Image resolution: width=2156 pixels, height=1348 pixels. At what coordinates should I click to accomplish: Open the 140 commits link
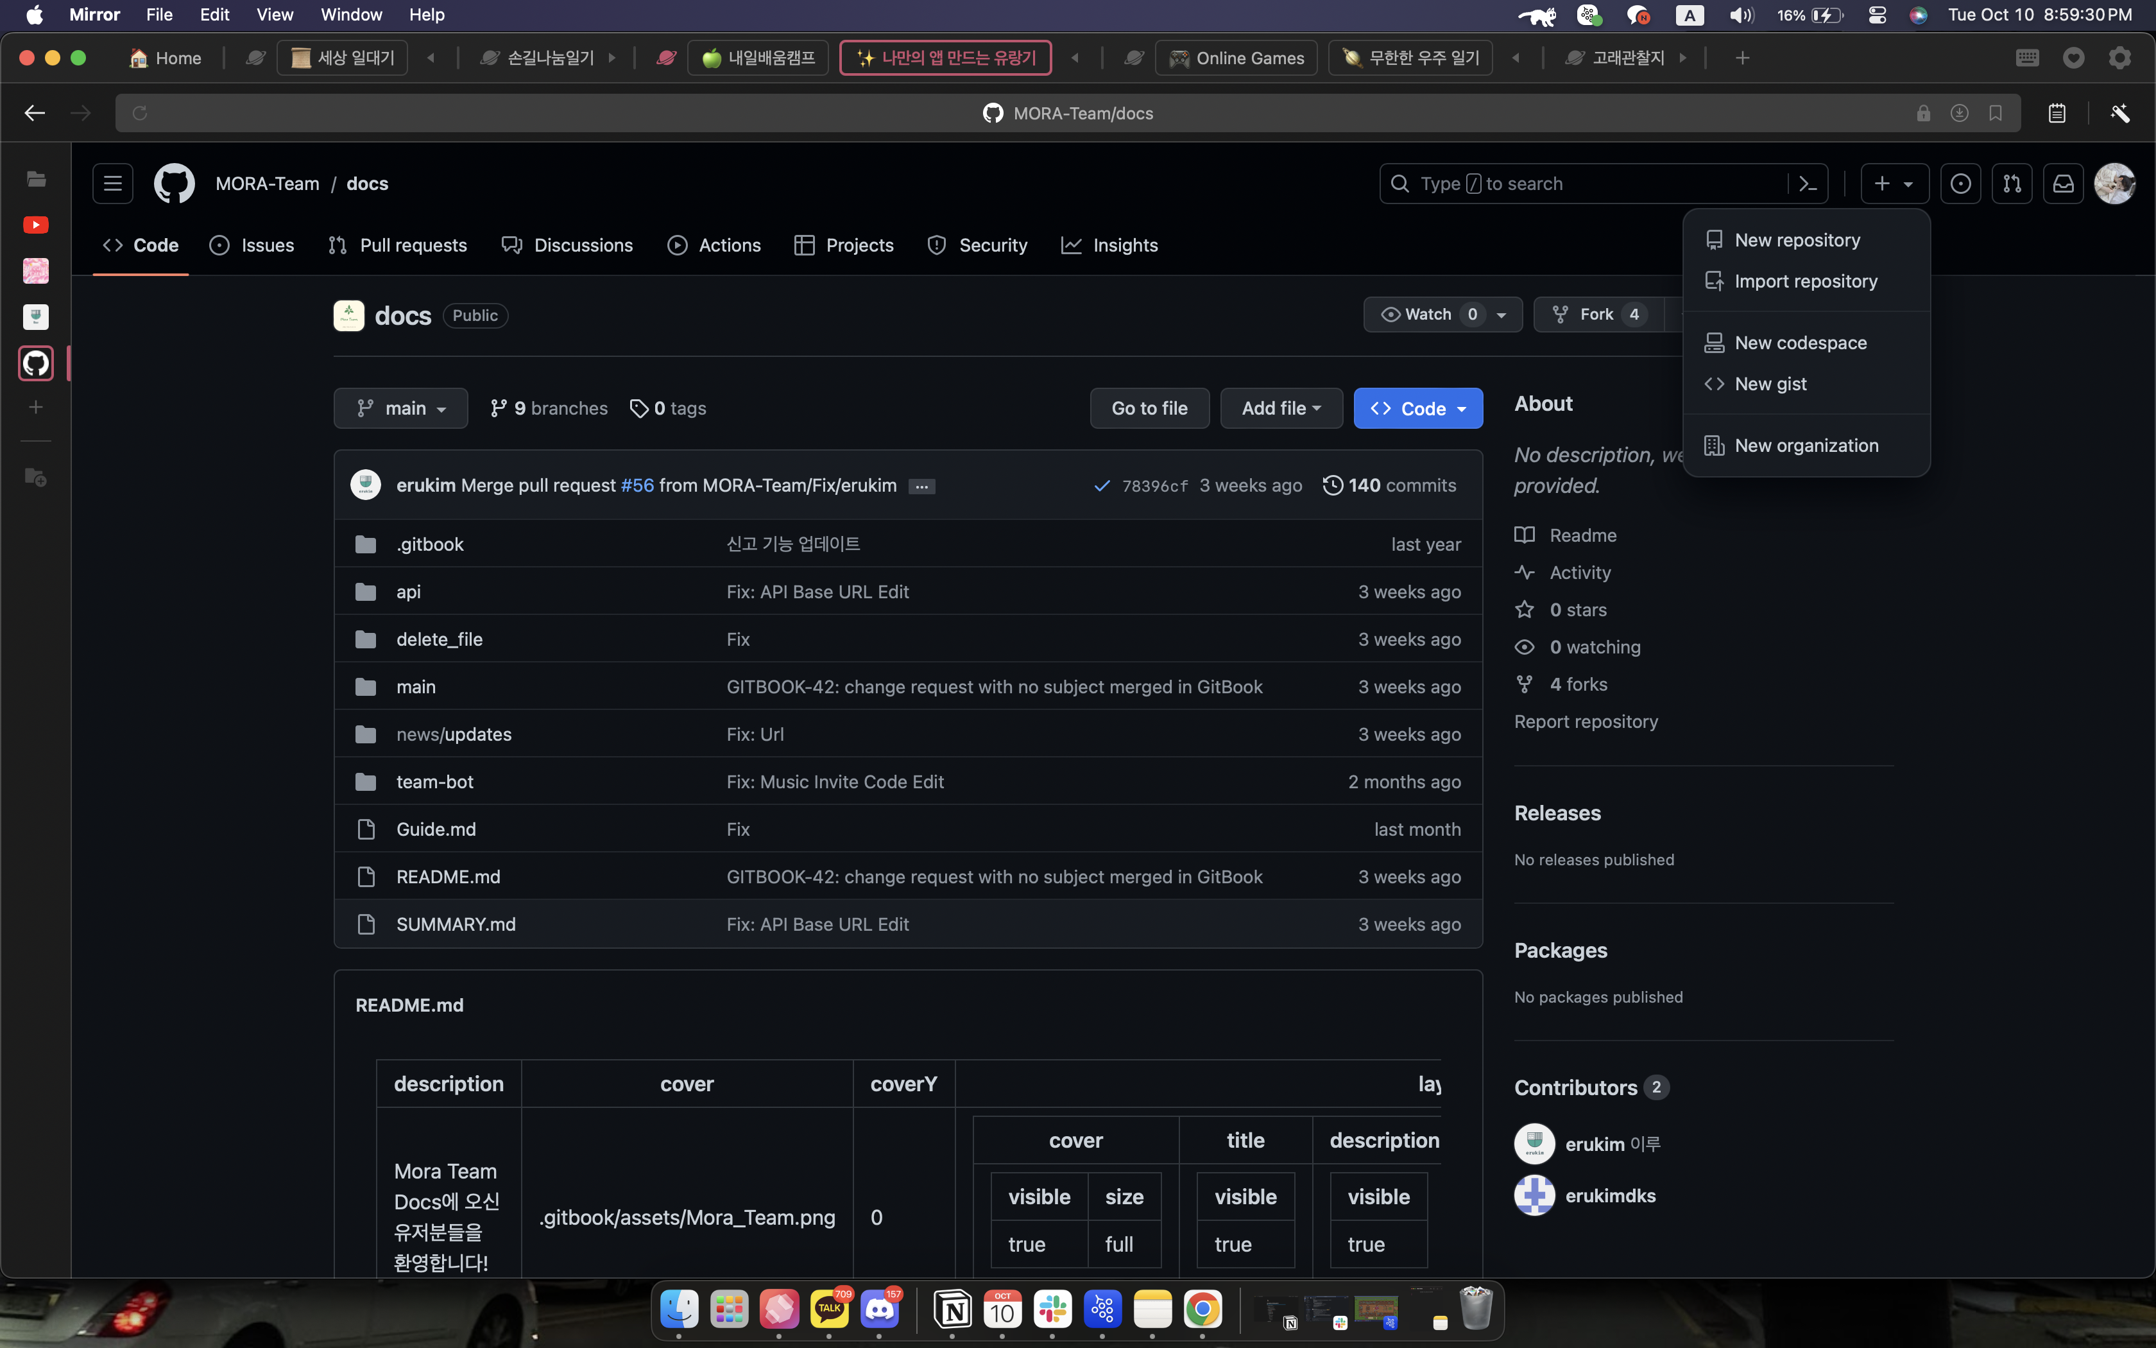coord(1389,485)
